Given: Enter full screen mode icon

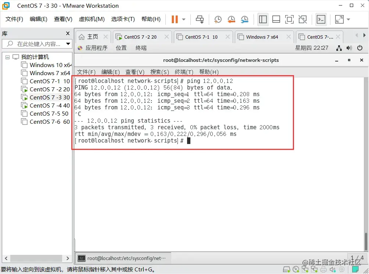Looking at the screenshot, I should click(x=289, y=20).
